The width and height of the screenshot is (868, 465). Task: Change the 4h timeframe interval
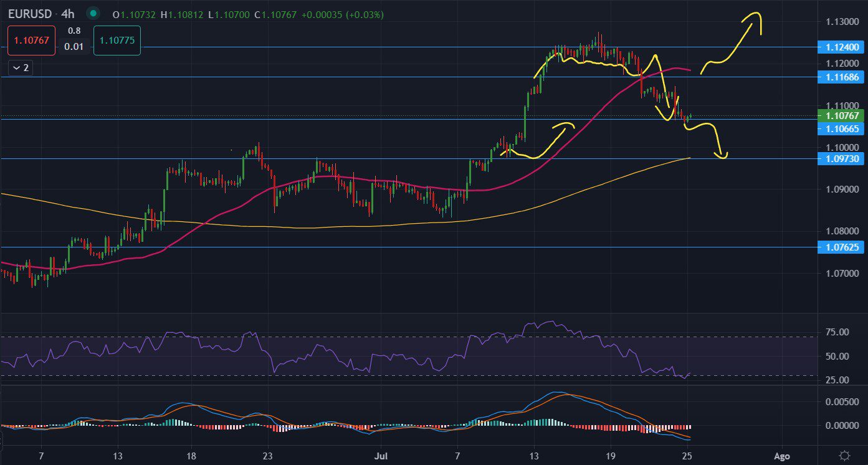coord(67,13)
